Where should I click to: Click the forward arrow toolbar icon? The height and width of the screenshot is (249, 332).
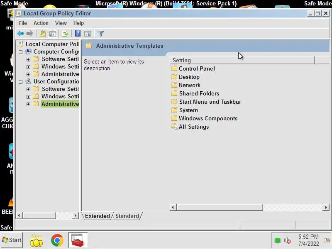[30, 33]
